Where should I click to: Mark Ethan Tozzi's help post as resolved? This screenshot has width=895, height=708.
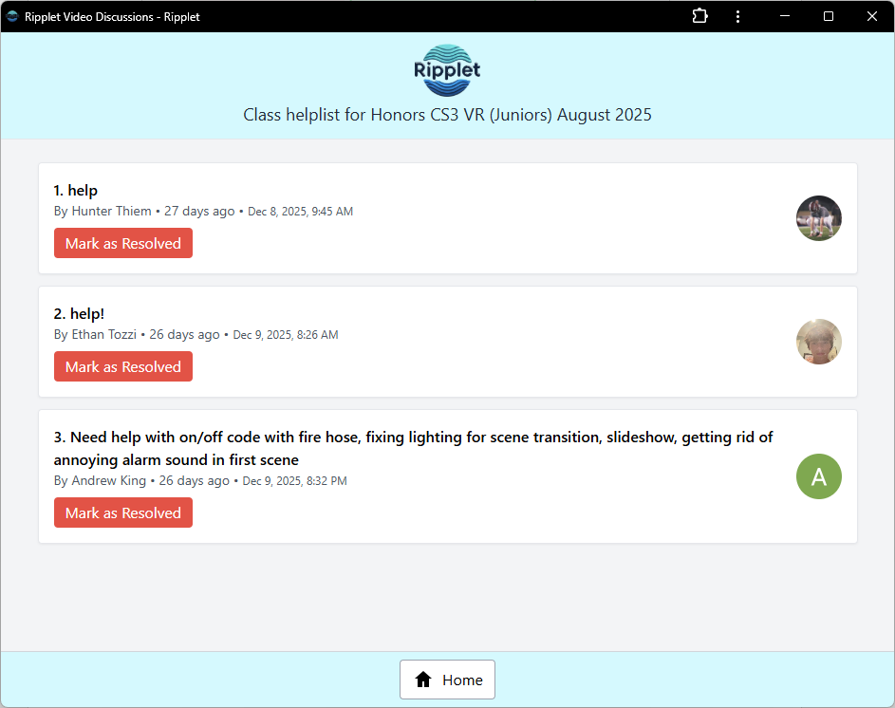[122, 366]
